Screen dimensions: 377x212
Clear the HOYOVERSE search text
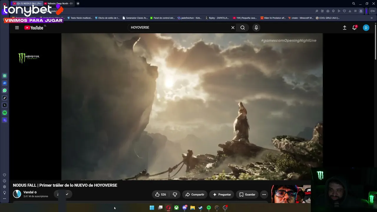[233, 28]
